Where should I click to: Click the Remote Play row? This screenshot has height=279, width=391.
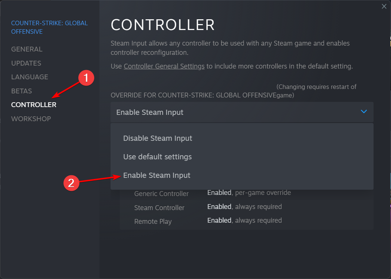coord(246,221)
